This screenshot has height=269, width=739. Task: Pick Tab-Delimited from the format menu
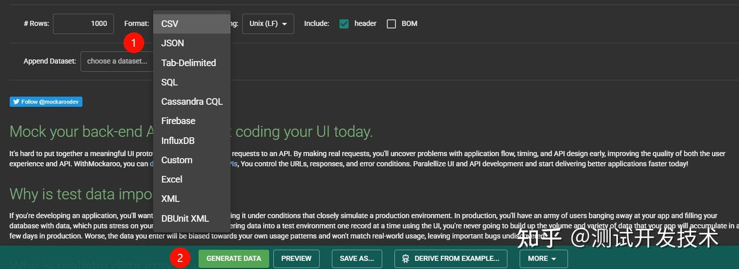pyautogui.click(x=188, y=63)
